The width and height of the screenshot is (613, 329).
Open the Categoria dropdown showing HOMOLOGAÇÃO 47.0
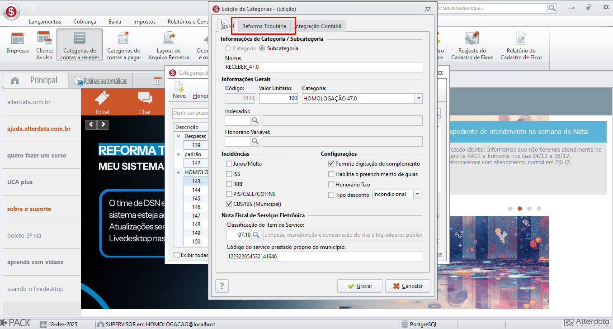pyautogui.click(x=419, y=98)
